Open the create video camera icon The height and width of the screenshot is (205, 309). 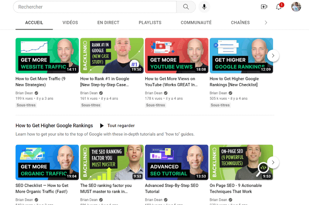click(264, 7)
